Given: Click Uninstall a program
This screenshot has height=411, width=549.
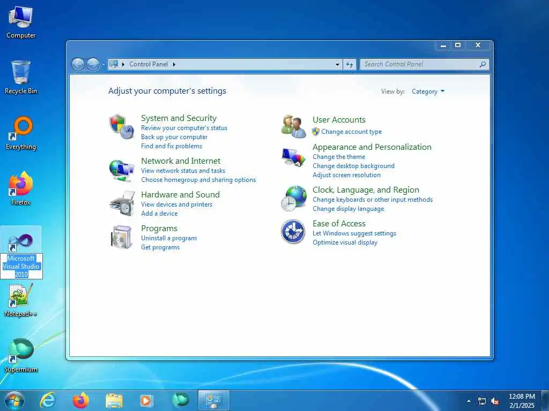Looking at the screenshot, I should pyautogui.click(x=169, y=238).
